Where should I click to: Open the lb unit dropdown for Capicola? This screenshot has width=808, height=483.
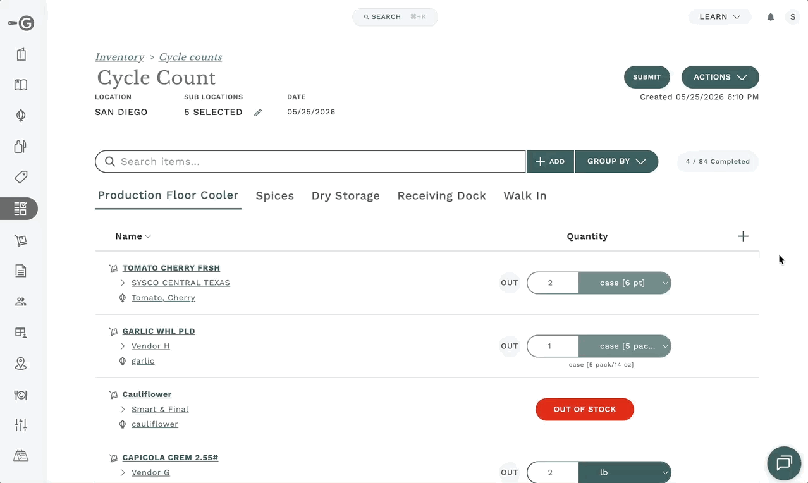[x=625, y=473]
